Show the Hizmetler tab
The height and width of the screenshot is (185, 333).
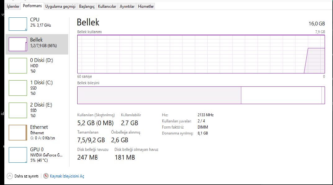[146, 7]
